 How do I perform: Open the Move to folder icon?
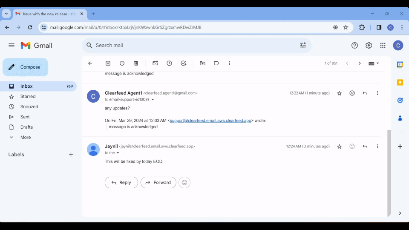pyautogui.click(x=202, y=63)
